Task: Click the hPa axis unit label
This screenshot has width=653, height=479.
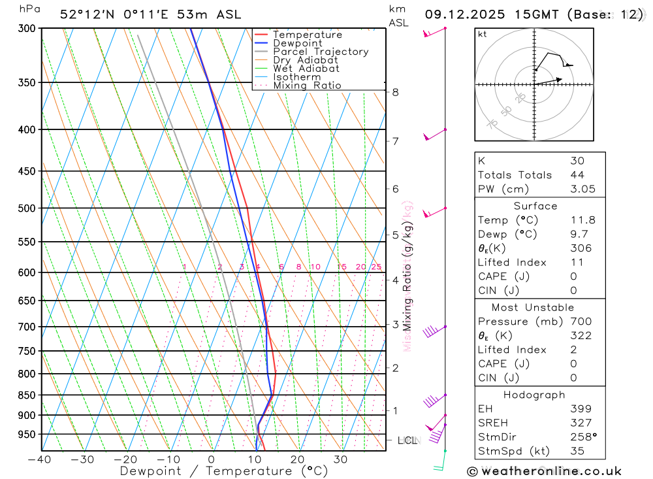Action: pos(29,9)
